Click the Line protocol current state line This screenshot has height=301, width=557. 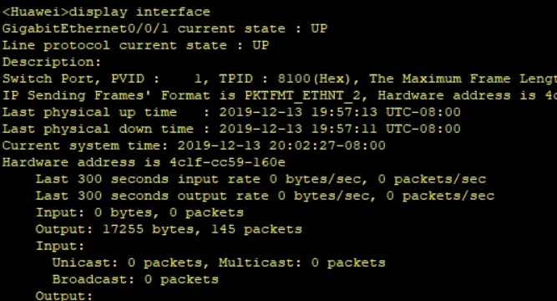click(x=135, y=45)
